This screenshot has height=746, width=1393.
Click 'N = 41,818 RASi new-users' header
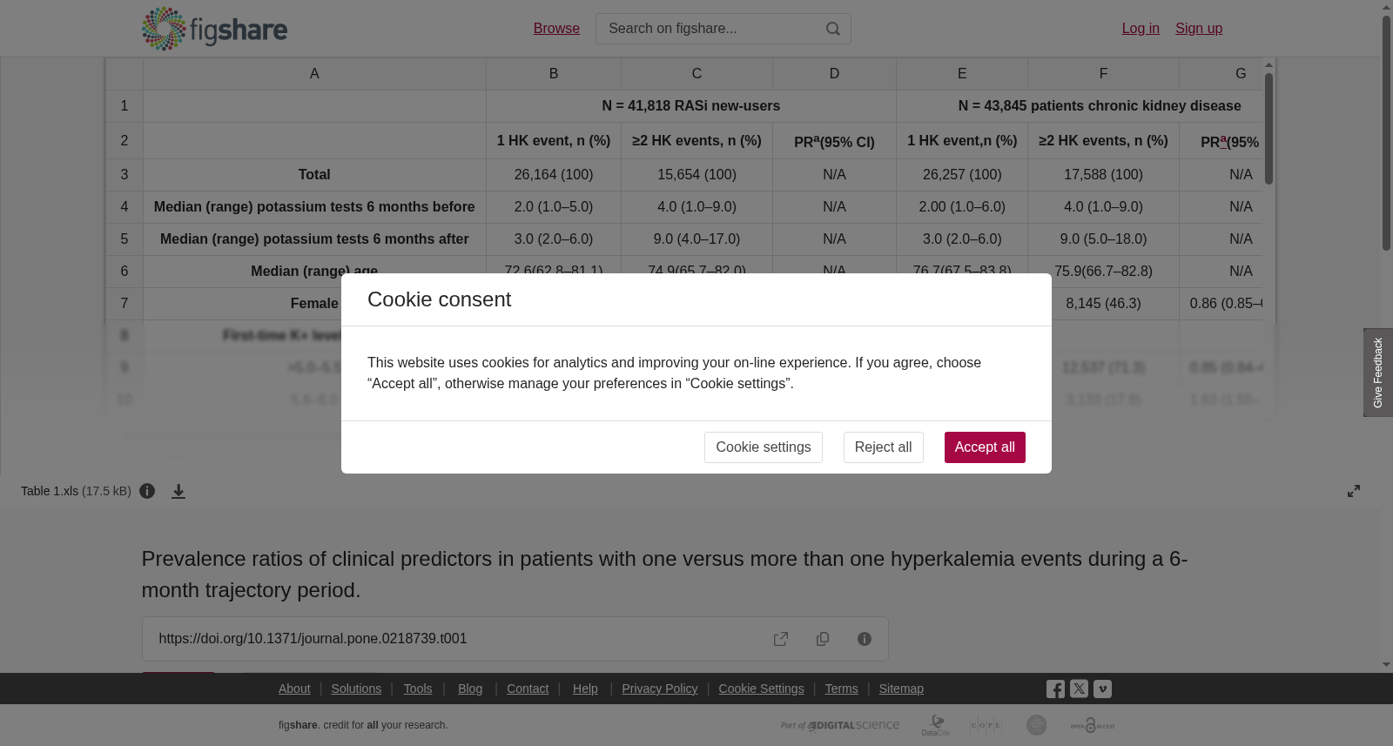pyautogui.click(x=691, y=106)
